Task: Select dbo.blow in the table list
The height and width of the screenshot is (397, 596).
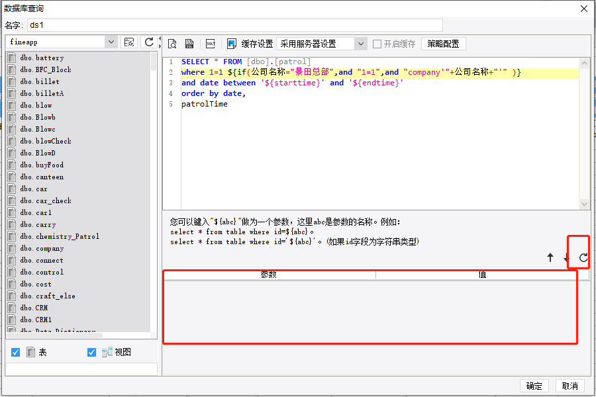Action: coord(36,105)
